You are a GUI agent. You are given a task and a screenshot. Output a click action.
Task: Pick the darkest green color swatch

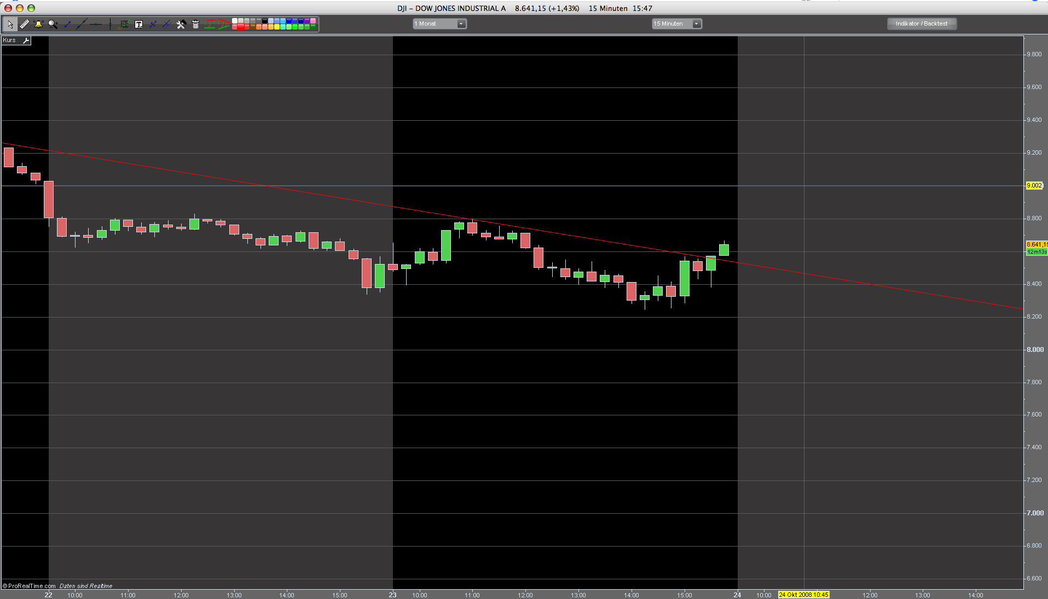314,27
